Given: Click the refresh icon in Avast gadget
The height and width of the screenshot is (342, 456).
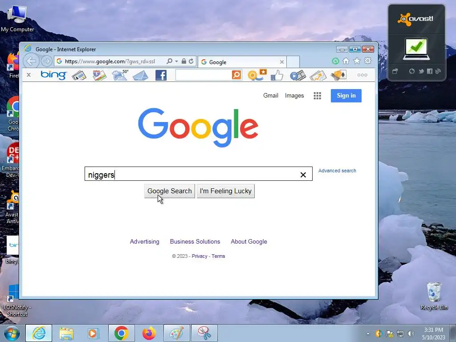Looking at the screenshot, I should tap(412, 71).
